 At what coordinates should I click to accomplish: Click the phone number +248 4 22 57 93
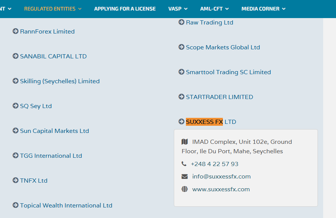click(x=215, y=164)
